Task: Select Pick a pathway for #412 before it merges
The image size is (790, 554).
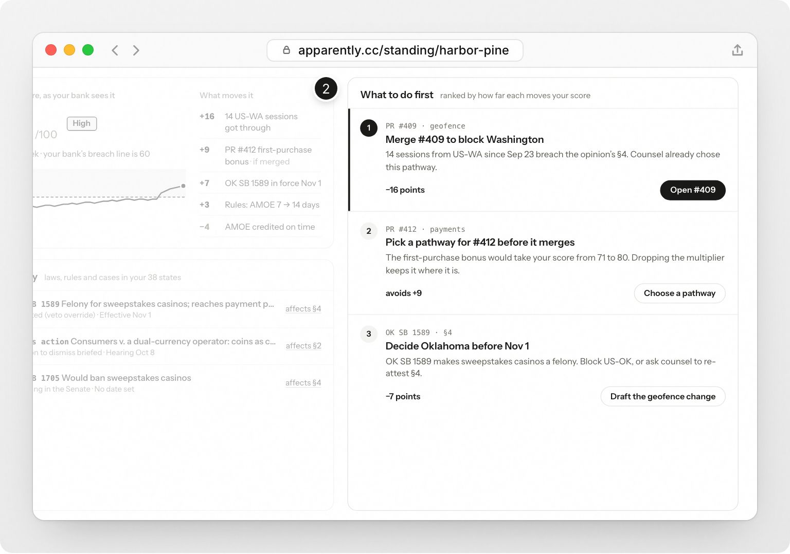Action: coord(480,242)
